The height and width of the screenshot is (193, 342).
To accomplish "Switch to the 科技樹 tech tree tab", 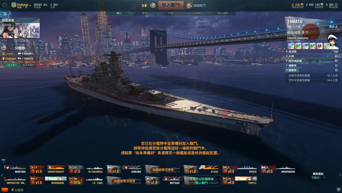I will (x=197, y=13).
